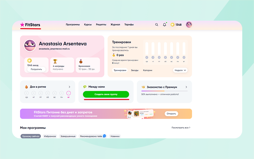The height and width of the screenshot is (159, 254).
Task: Select the Избранное filter tab
Action: click(50, 136)
